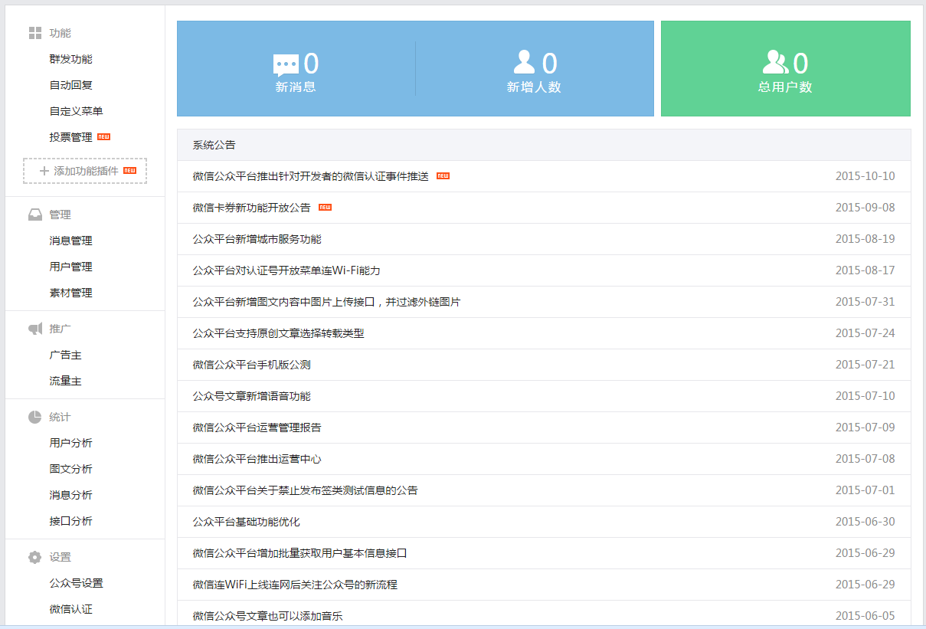Open 公众号设置 settings
The width and height of the screenshot is (926, 629).
76,583
